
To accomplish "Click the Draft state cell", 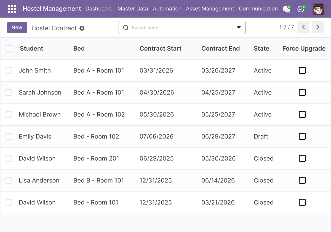I will 261,136.
